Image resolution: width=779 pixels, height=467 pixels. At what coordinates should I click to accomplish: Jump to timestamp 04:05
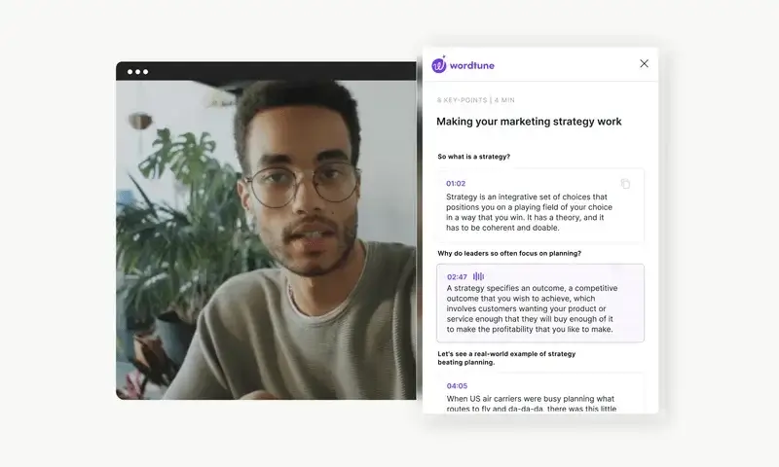click(x=457, y=385)
